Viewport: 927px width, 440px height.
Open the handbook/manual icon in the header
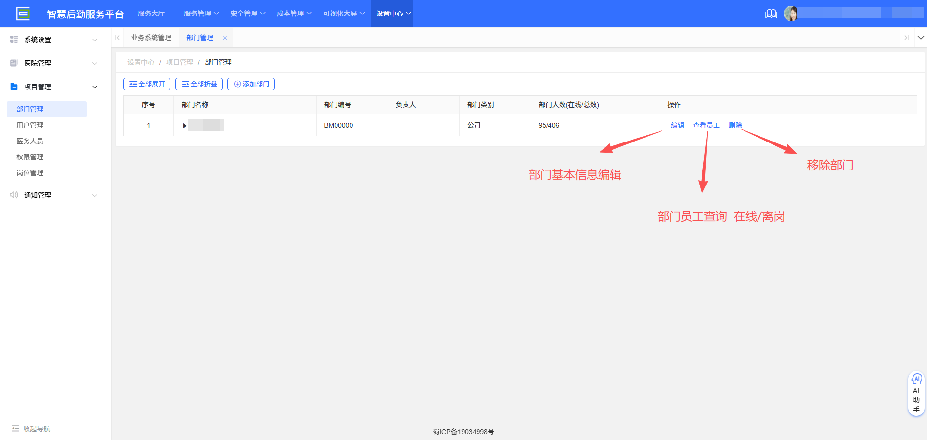[771, 14]
